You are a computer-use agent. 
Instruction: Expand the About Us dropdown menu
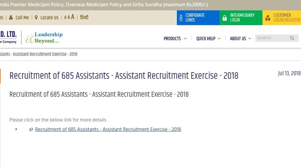coord(240,38)
